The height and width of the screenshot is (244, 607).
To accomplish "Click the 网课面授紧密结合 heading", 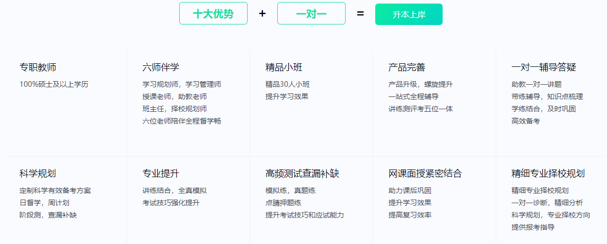I will coord(425,174).
